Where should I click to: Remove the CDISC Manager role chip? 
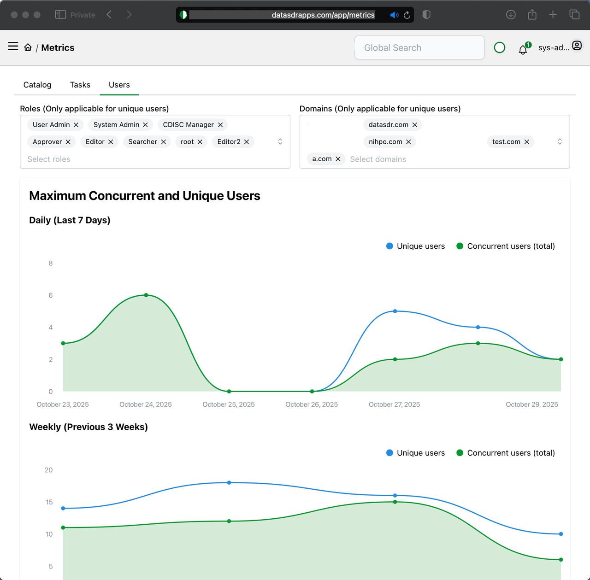pyautogui.click(x=220, y=124)
